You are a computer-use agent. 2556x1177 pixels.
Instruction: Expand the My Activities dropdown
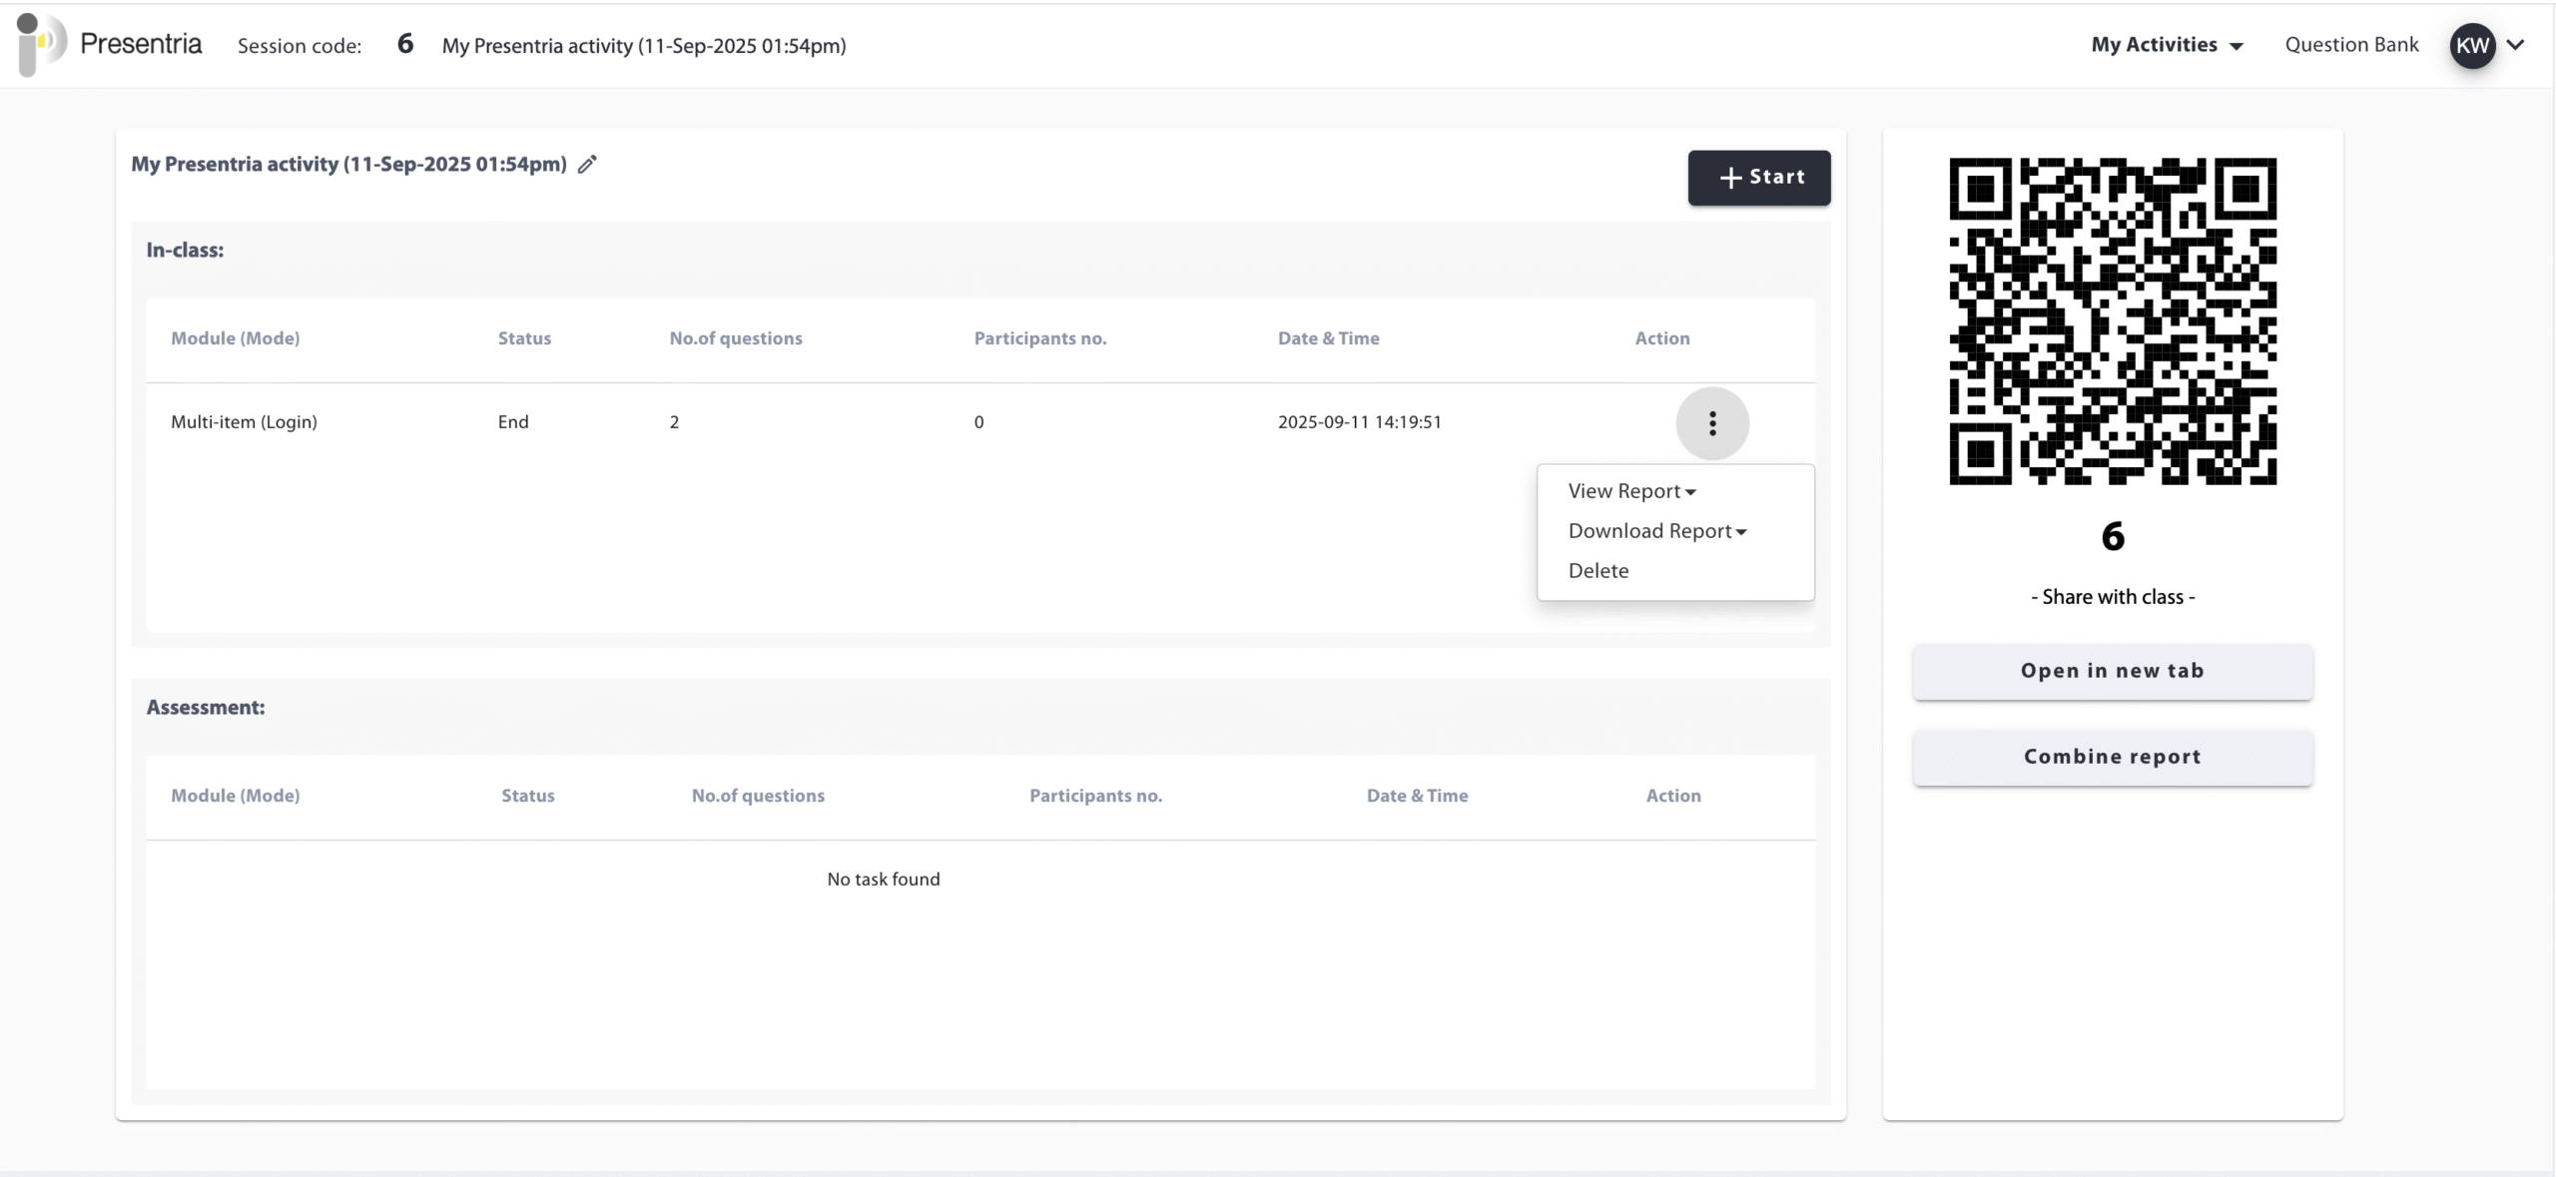2167,45
